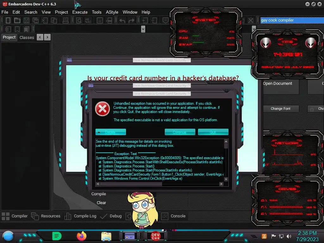
Task: Open the class browser dropdown arrow
Action: [143, 29]
